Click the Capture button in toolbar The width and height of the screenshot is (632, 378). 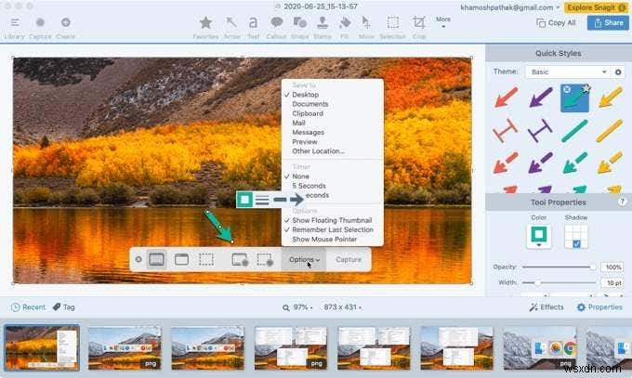click(x=40, y=28)
